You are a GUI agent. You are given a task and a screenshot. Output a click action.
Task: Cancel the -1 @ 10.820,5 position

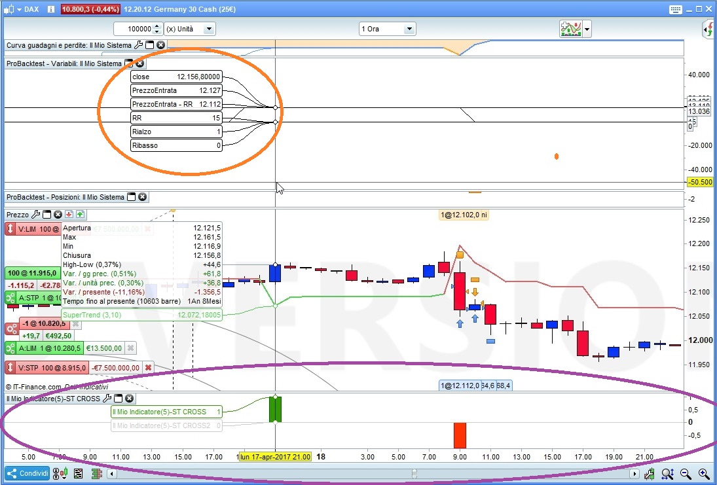76,324
